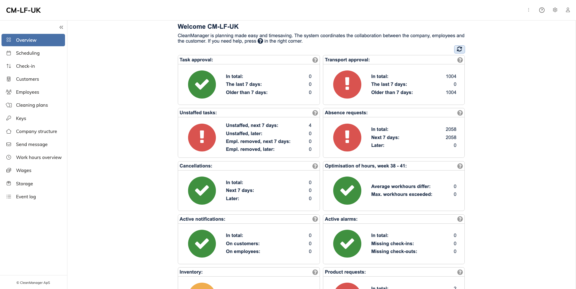Screen dimensions: 576x289
Task: Open the settings gear icon
Action: tap(555, 10)
